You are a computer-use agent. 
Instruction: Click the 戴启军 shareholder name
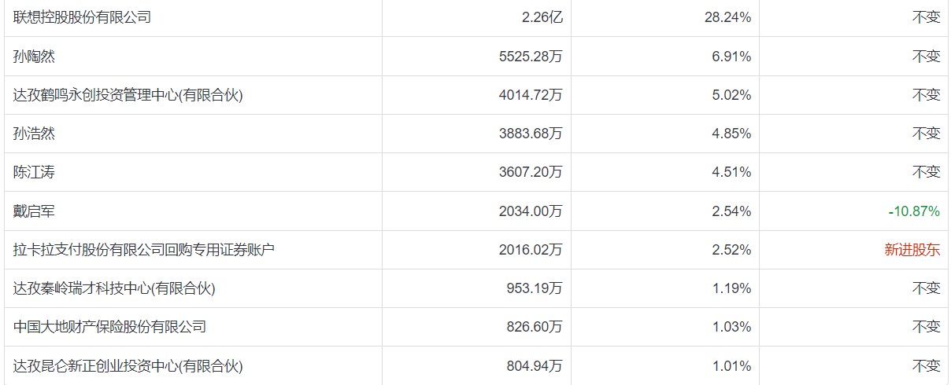point(35,211)
